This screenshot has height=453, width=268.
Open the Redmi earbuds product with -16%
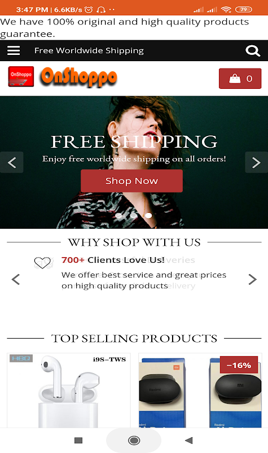pyautogui.click(x=200, y=390)
